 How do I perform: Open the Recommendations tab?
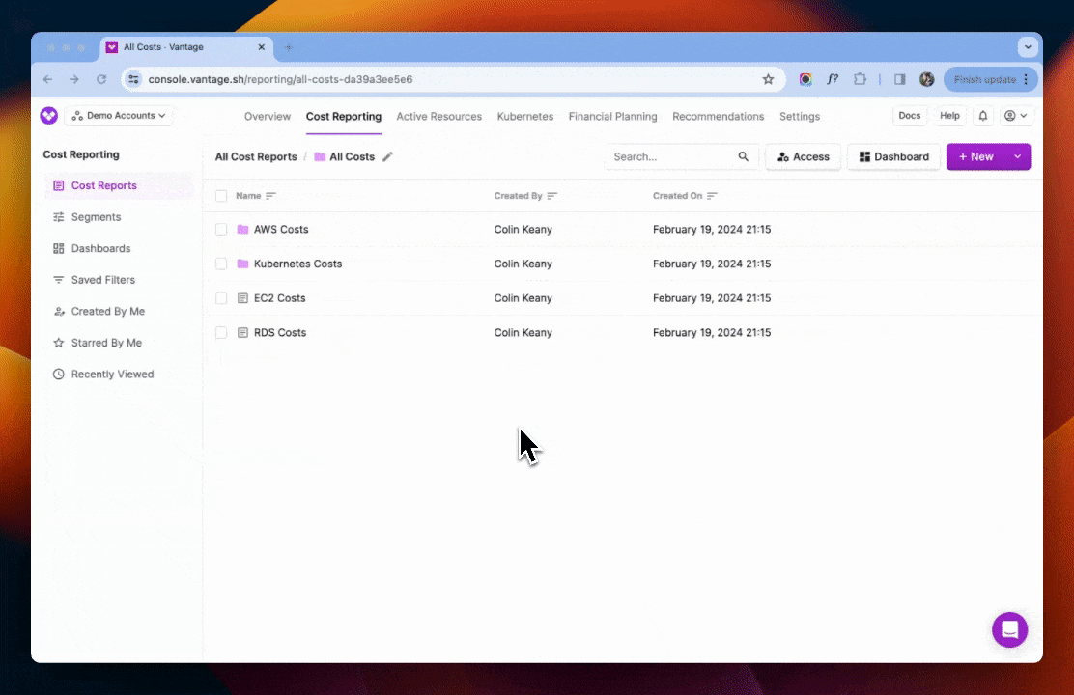click(718, 116)
